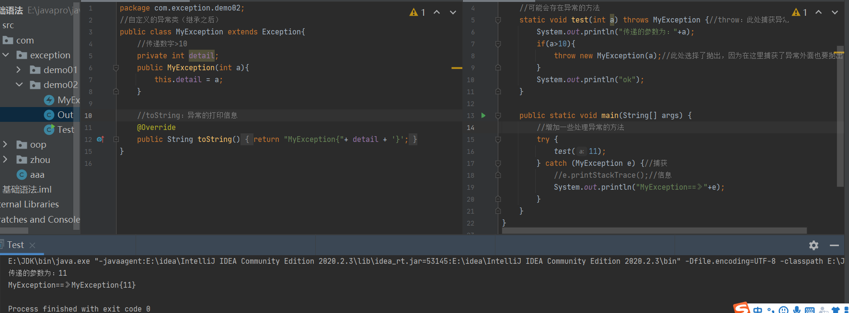Expand the zhou package

click(5, 160)
